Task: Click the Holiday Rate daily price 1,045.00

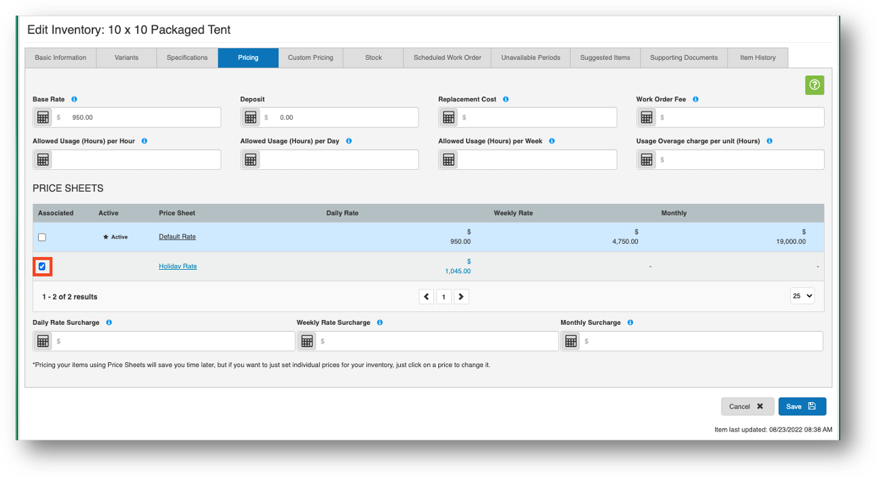Action: pos(457,271)
